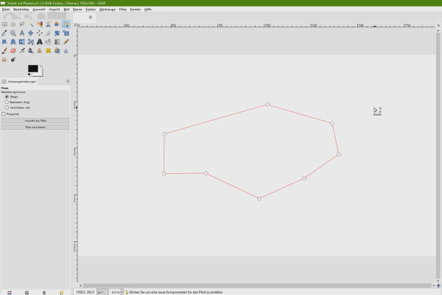Select the Ink tool
Screen dimensions: 442x295
[x=31, y=51]
